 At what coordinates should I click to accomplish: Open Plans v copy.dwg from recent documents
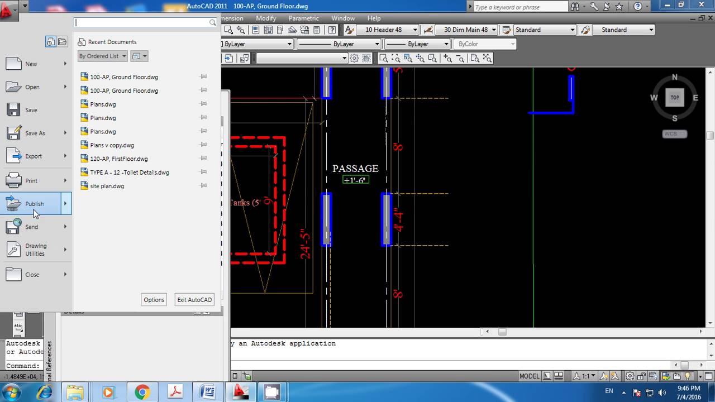(112, 145)
